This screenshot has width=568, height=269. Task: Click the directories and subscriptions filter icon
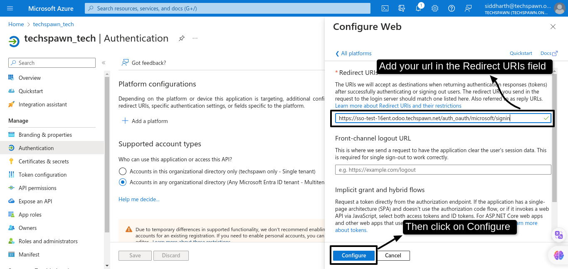tap(402, 8)
